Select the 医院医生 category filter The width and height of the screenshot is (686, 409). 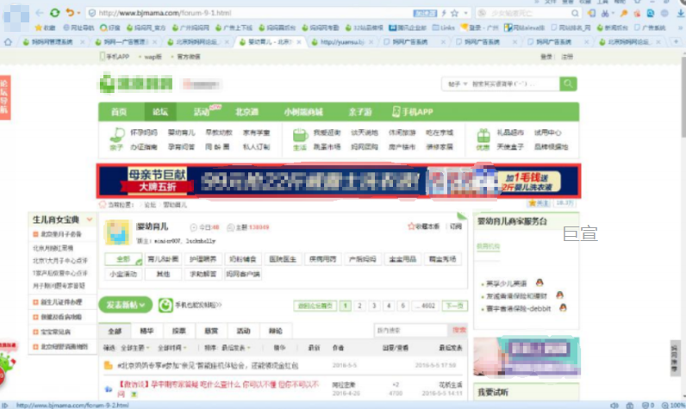click(283, 259)
